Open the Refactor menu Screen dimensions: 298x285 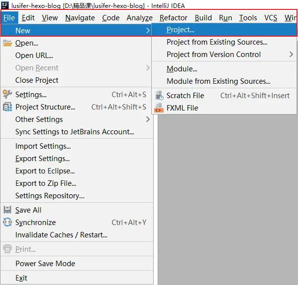tap(173, 18)
